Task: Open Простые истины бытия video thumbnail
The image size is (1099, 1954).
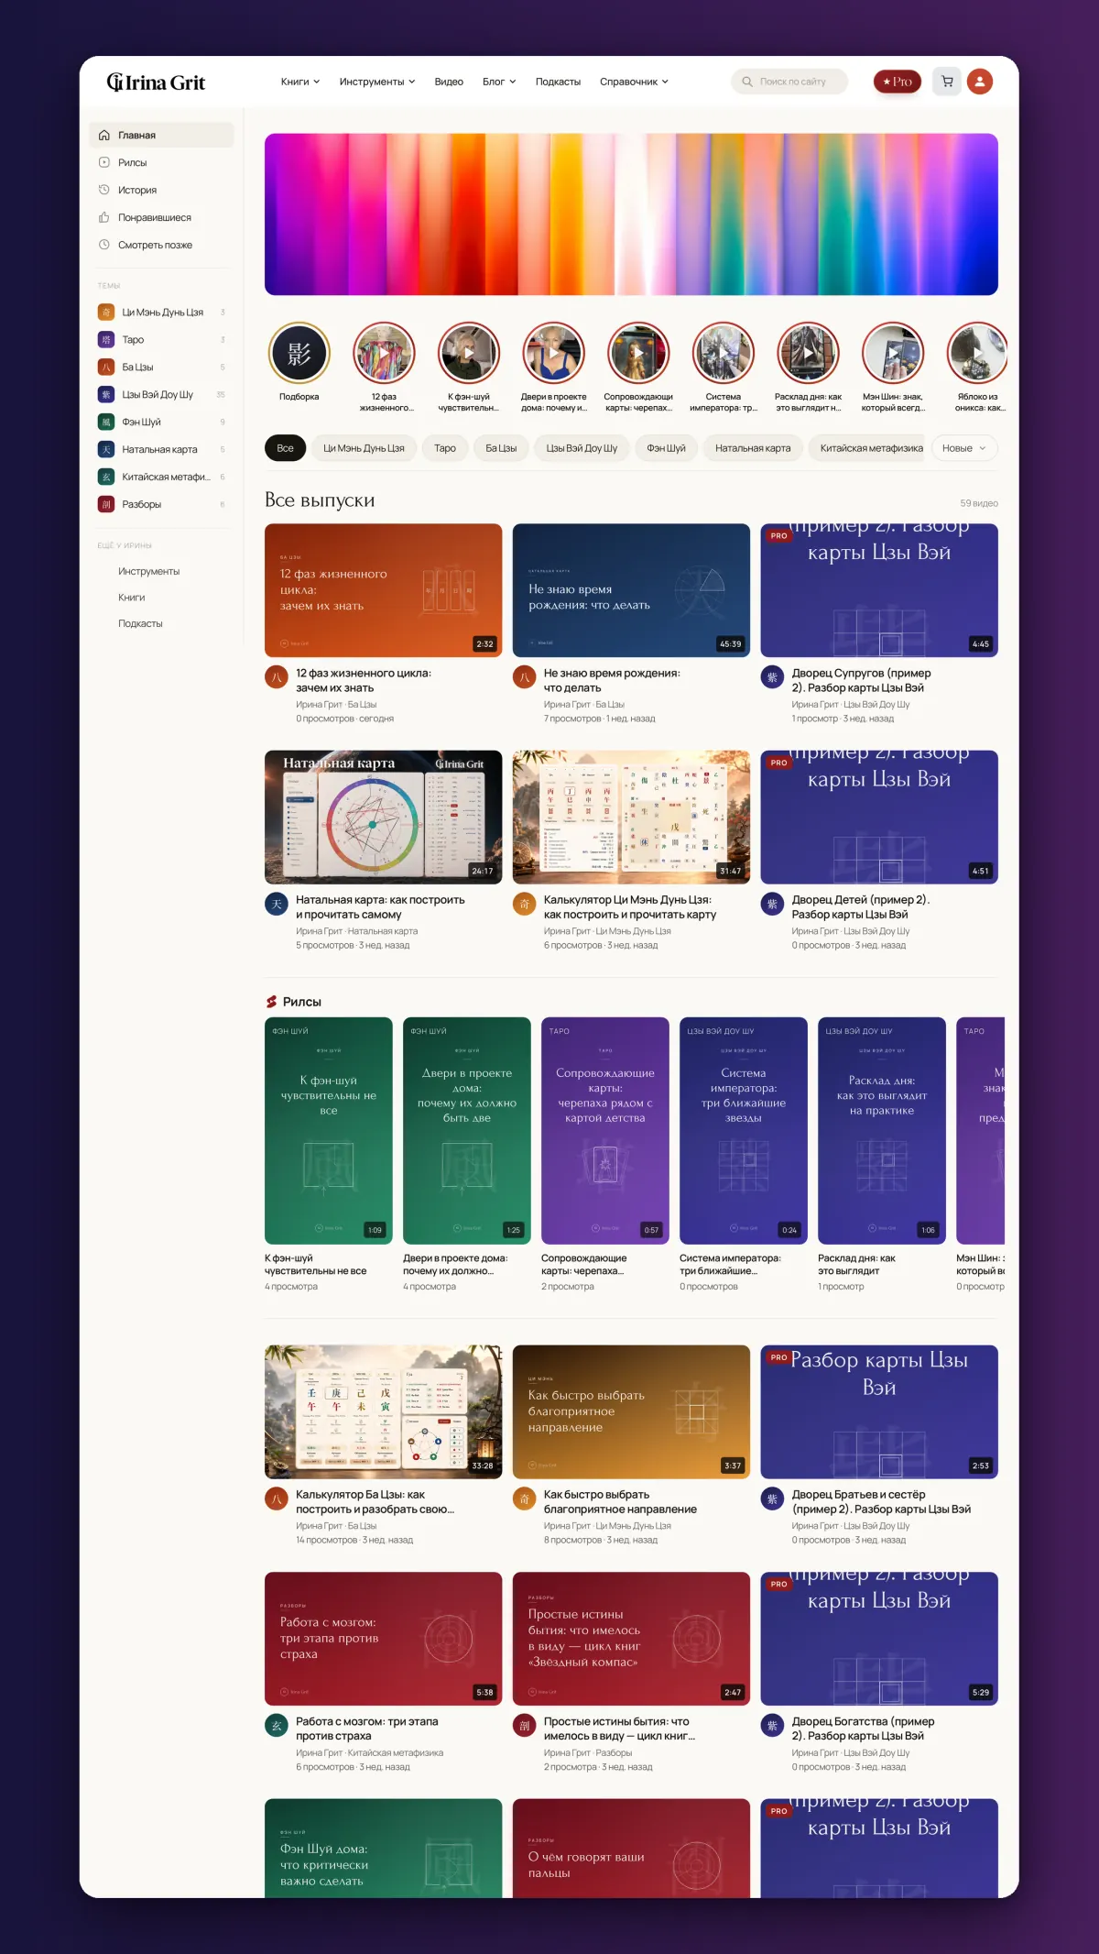Action: click(x=631, y=1639)
